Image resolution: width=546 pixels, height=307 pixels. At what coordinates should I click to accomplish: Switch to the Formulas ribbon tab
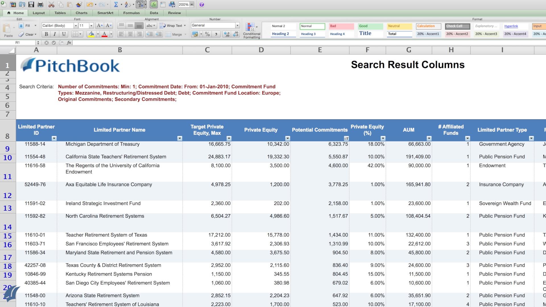pyautogui.click(x=131, y=13)
